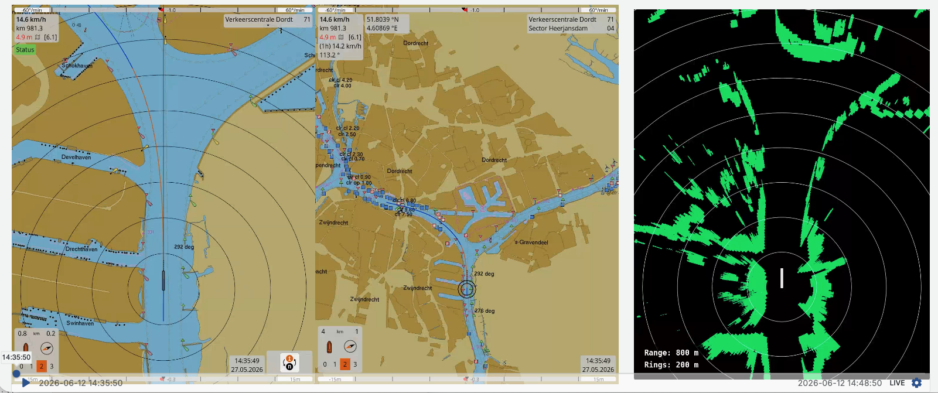Select detail level 3 in right chart

pyautogui.click(x=355, y=364)
